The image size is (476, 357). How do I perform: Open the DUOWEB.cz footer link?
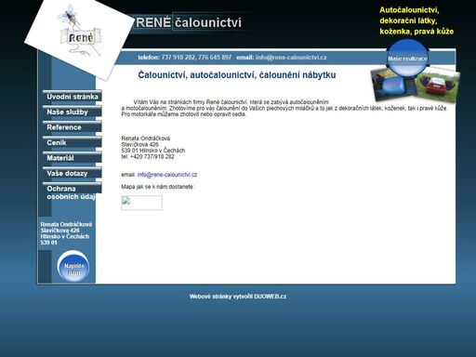tap(271, 297)
